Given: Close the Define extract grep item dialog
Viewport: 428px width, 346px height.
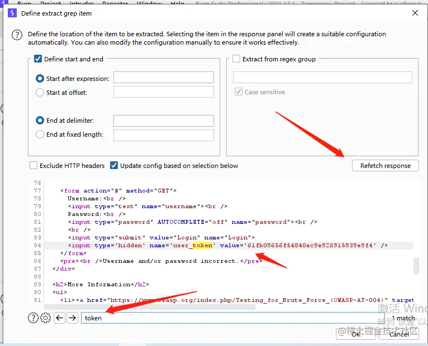Looking at the screenshot, I should pos(415,13).
